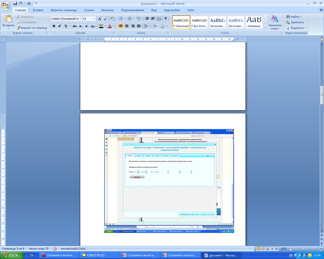
Task: Switch to the Вставка ribbon tab
Action: click(38, 10)
